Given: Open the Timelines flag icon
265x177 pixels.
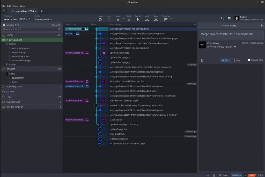Looking at the screenshot, I should click(166, 19).
